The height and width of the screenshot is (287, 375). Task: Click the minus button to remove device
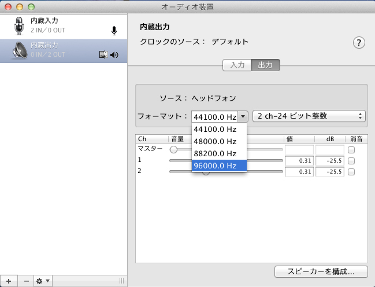(x=26, y=281)
